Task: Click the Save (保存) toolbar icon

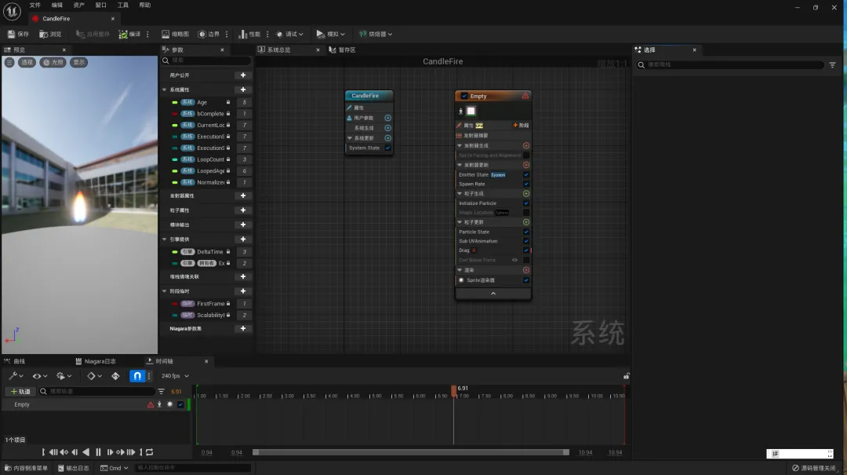Action: point(12,34)
